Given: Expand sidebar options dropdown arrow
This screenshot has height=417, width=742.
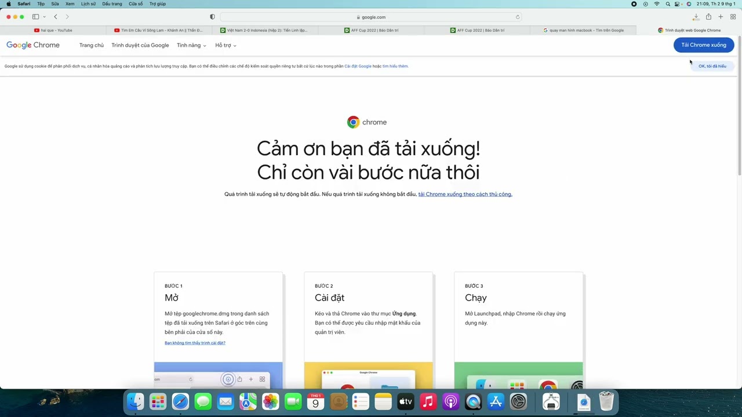Looking at the screenshot, I should click(43, 17).
